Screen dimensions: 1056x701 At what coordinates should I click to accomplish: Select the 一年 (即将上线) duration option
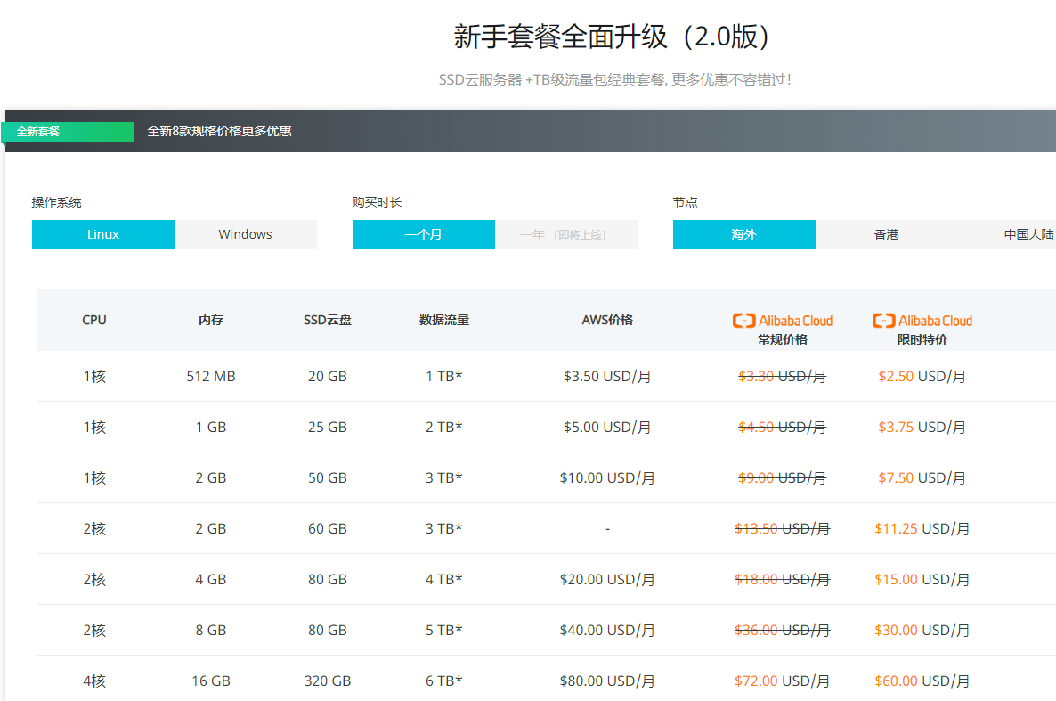[566, 234]
